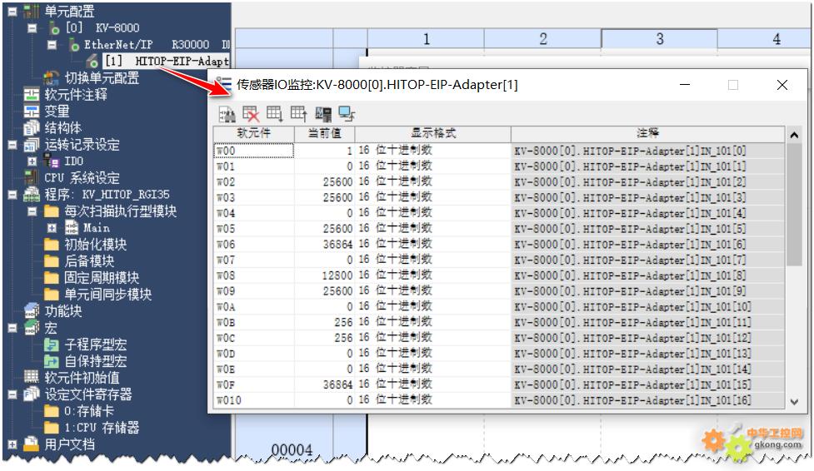Click the W00 device cell

253,151
